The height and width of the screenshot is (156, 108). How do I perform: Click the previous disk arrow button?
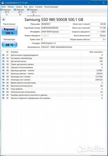pyautogui.click(x=3, y=19)
